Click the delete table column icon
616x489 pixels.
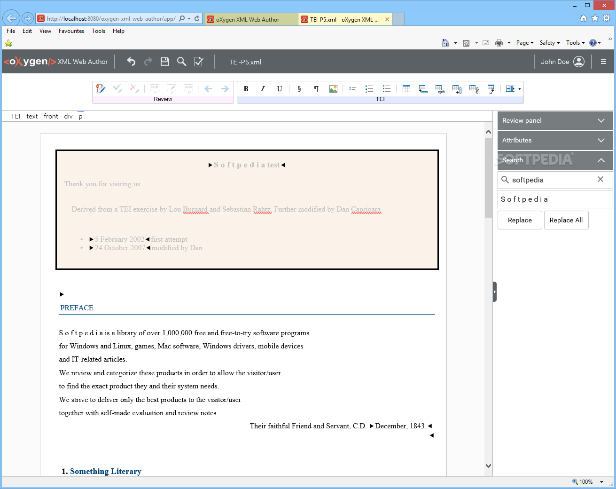[474, 89]
